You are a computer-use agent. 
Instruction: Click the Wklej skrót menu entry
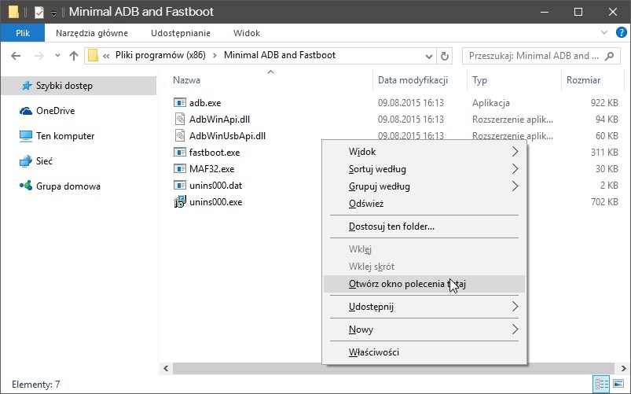coord(424,267)
